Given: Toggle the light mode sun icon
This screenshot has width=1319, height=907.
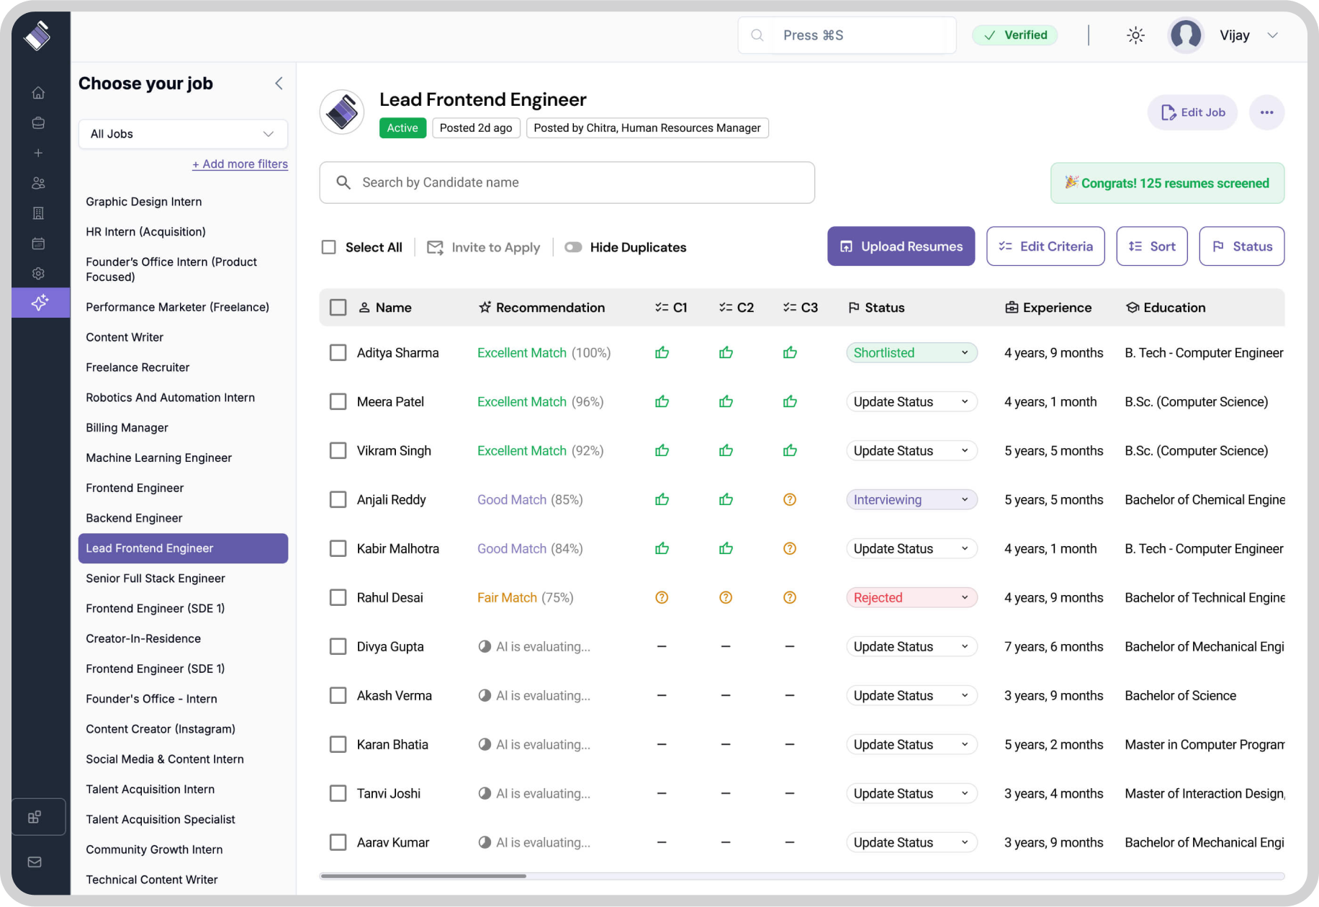Looking at the screenshot, I should (1135, 35).
